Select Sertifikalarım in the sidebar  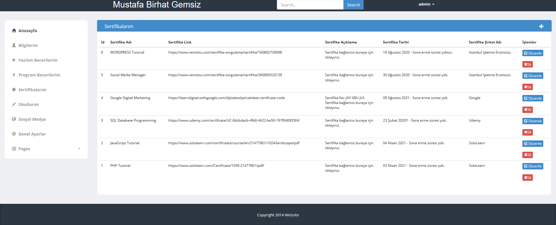pos(32,90)
